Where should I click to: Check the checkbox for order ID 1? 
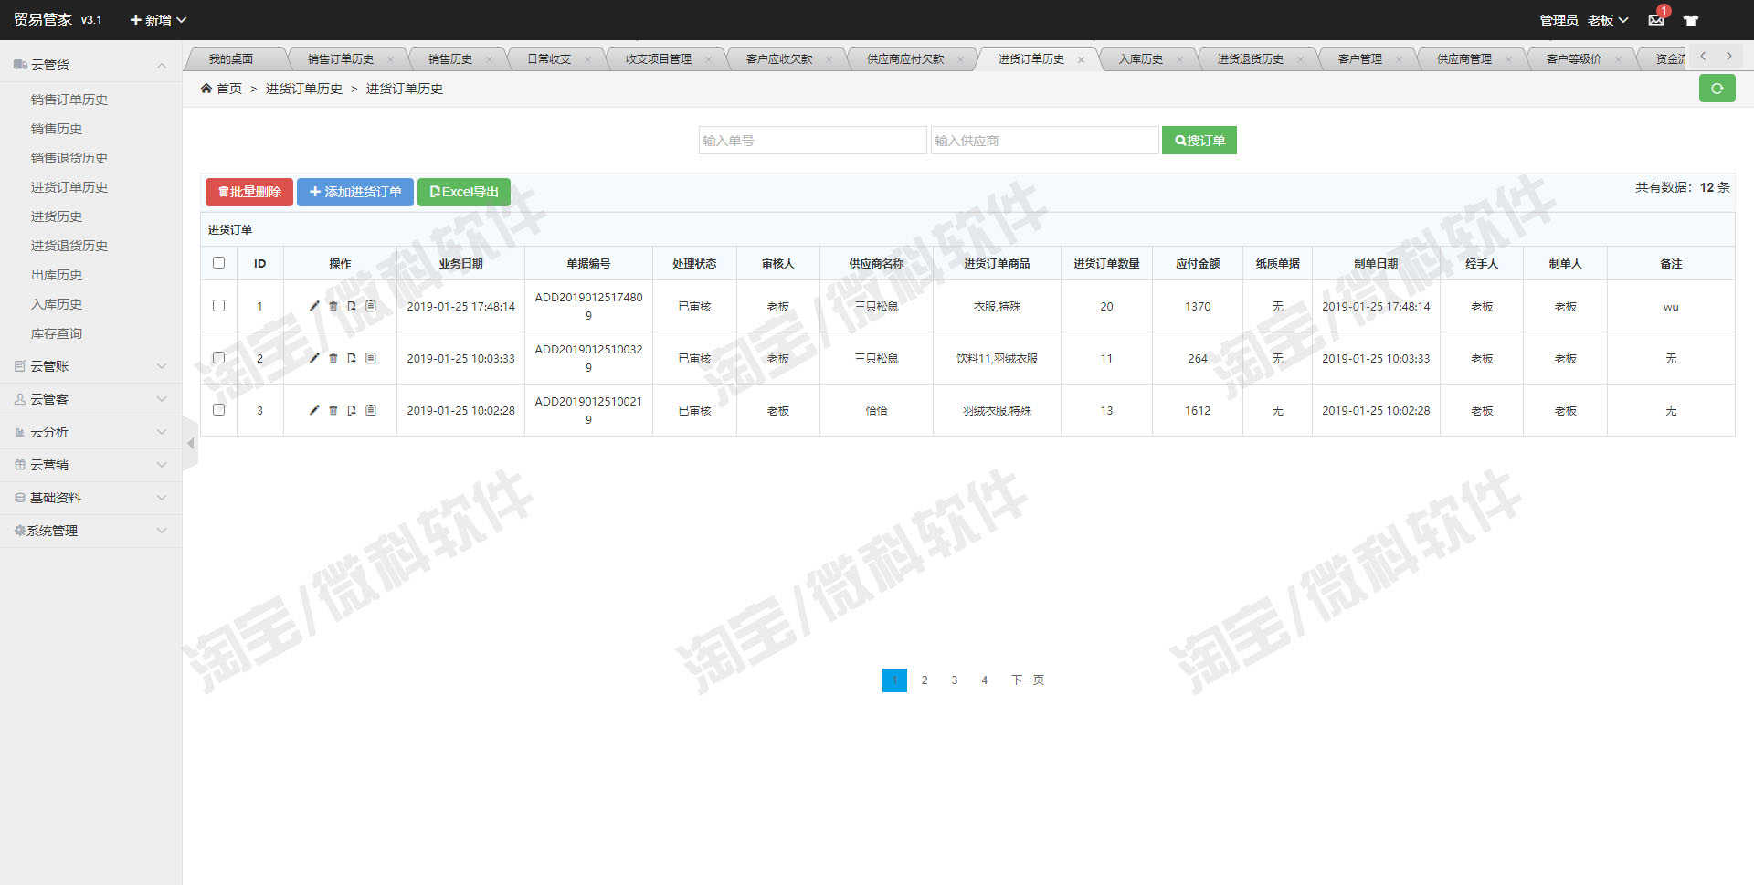(x=218, y=306)
